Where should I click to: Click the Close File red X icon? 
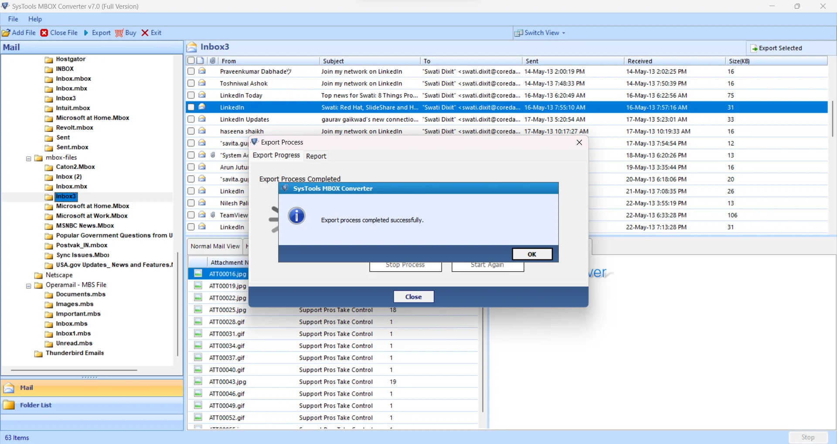click(44, 33)
